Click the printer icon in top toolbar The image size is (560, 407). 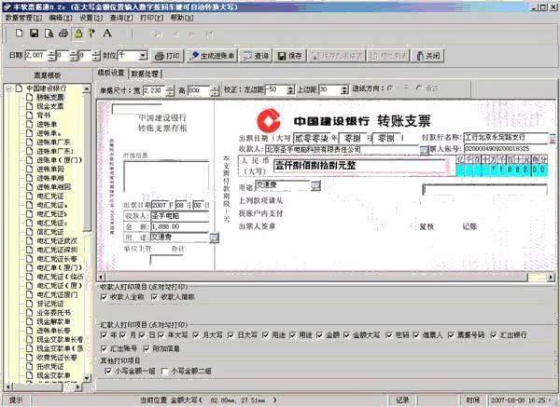tap(63, 34)
